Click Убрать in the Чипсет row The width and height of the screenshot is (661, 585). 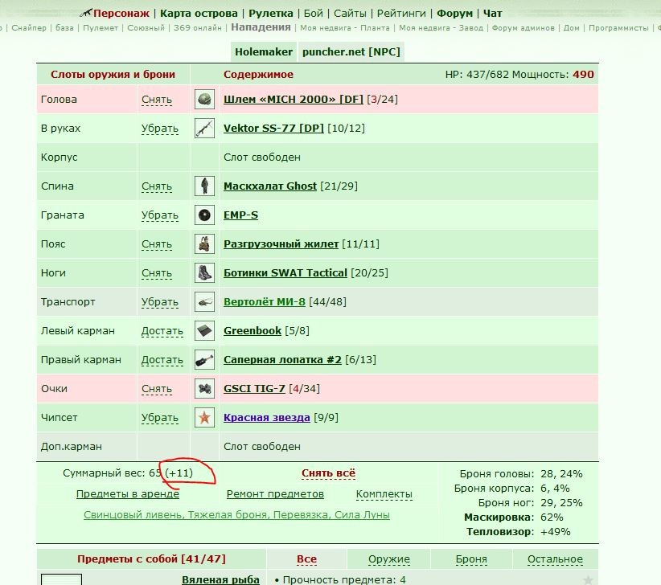(x=160, y=418)
